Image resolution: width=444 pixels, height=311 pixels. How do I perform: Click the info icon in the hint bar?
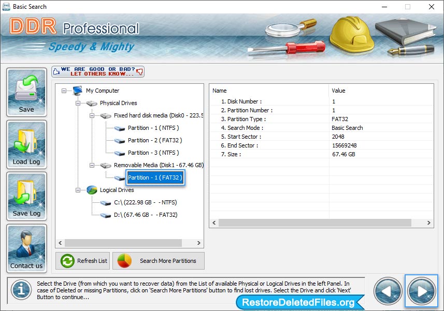(21, 290)
